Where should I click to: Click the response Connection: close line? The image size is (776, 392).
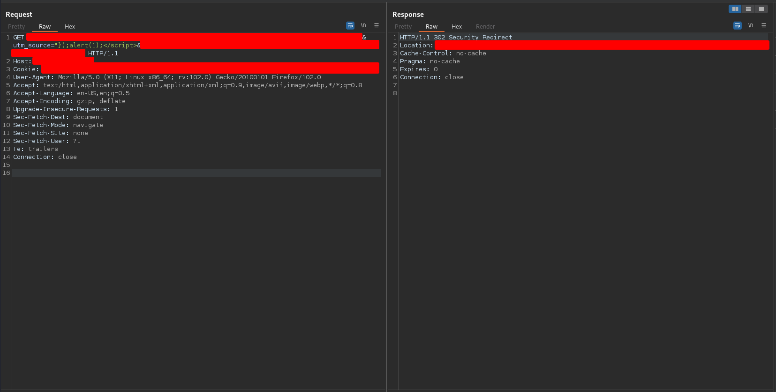(x=432, y=77)
